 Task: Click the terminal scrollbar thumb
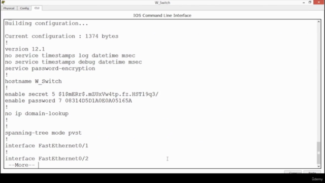coord(318,152)
